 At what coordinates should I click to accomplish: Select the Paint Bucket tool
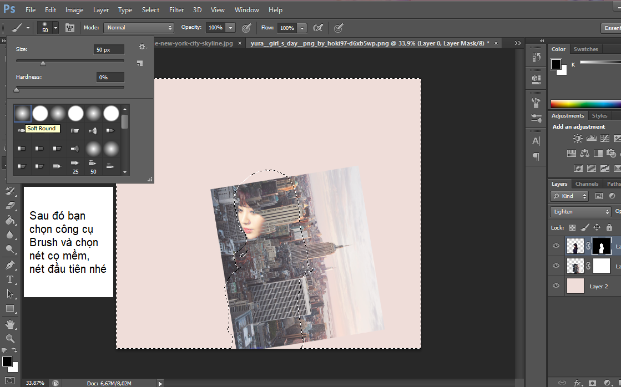(10, 220)
